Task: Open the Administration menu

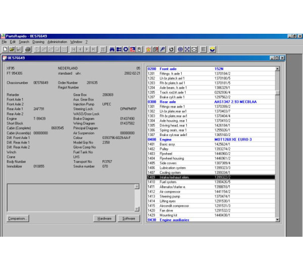Action: pyautogui.click(x=57, y=42)
